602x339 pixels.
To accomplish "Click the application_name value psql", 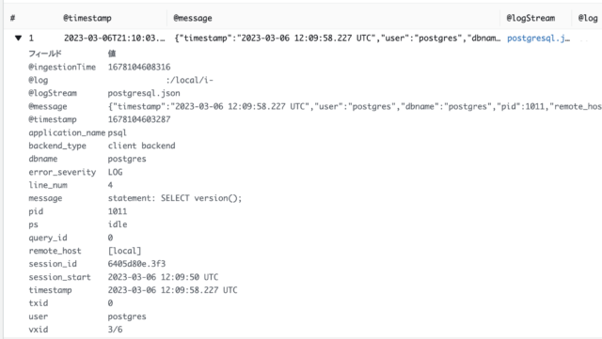I will tap(117, 132).
